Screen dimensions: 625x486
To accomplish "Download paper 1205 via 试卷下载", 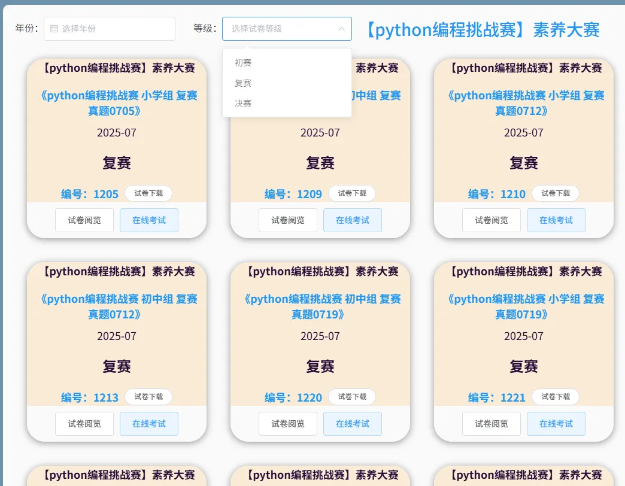I will click(x=148, y=193).
